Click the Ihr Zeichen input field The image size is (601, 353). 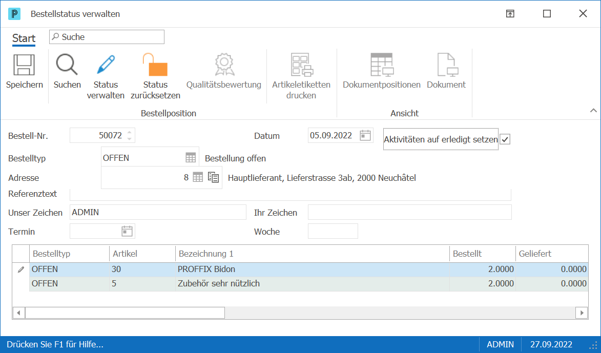tap(410, 212)
